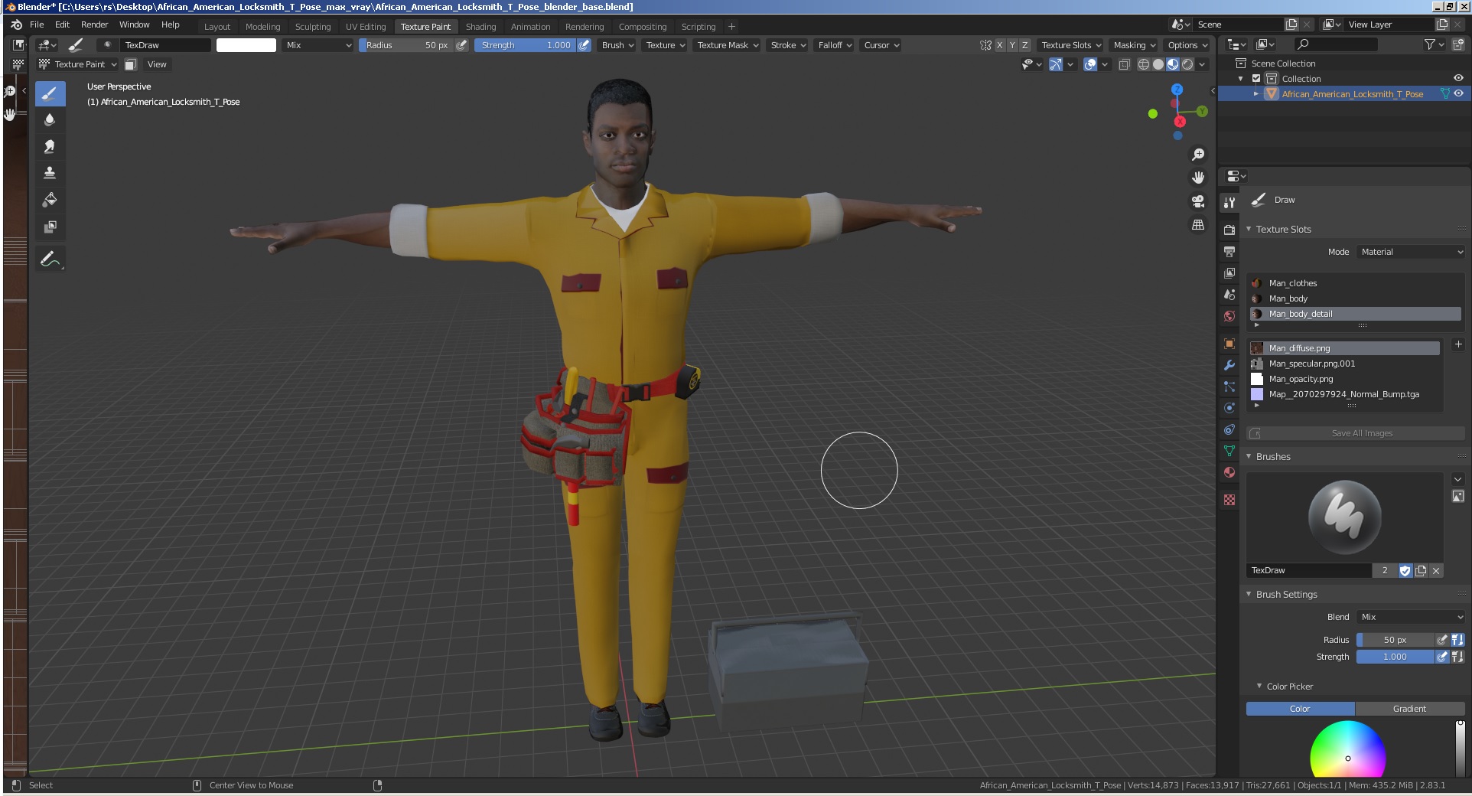Open the View Layer properties tab
Screen dimensions: 1472x796
(x=1229, y=273)
